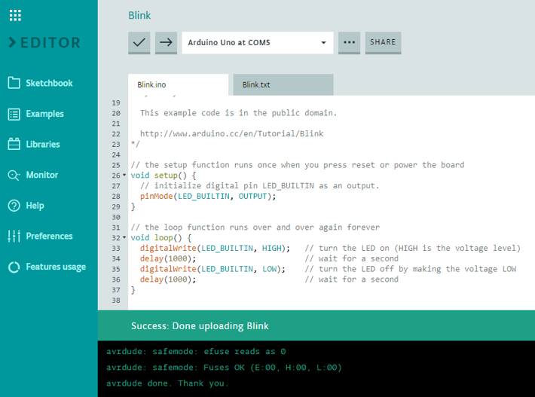Screen dimensions: 535x397
Task: Open the apps grid menu icon
Action: pyautogui.click(x=15, y=15)
